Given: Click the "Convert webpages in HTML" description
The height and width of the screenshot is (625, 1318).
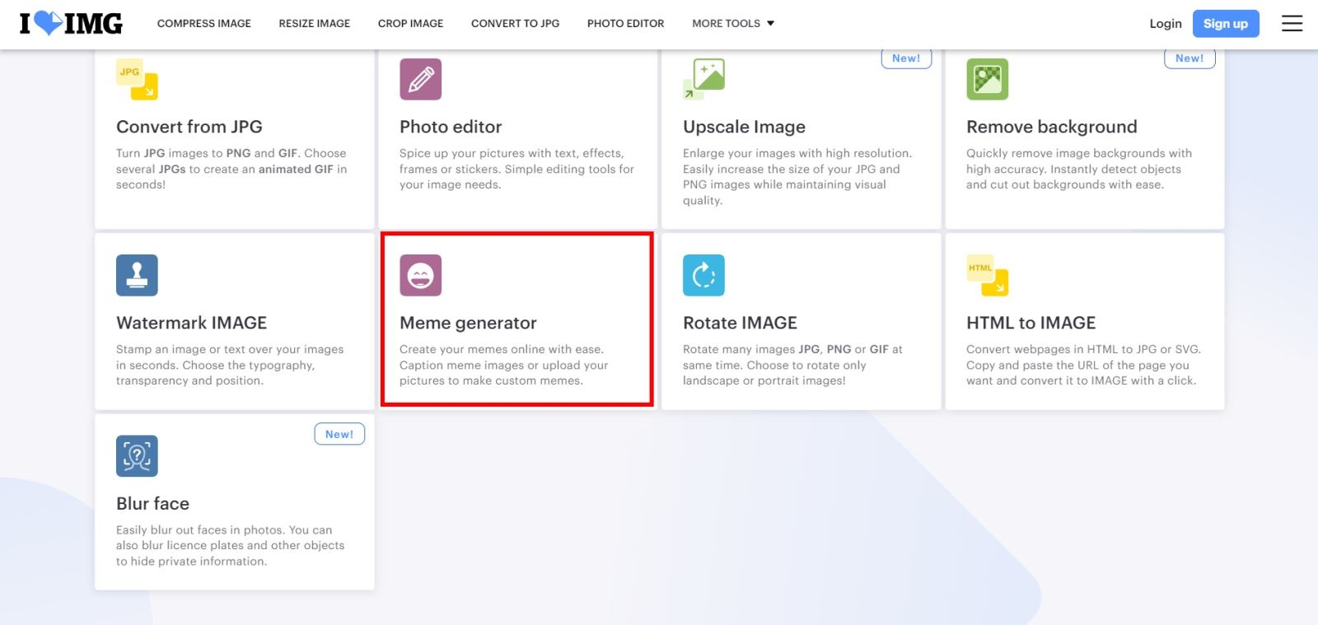Looking at the screenshot, I should pos(1083,365).
